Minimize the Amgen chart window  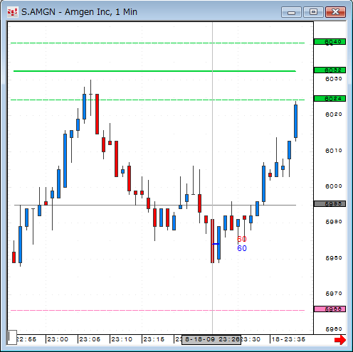[291, 12]
